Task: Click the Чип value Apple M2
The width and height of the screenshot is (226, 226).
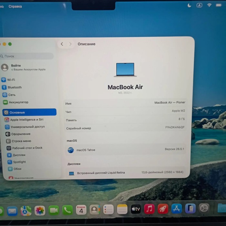Action: 178,111
